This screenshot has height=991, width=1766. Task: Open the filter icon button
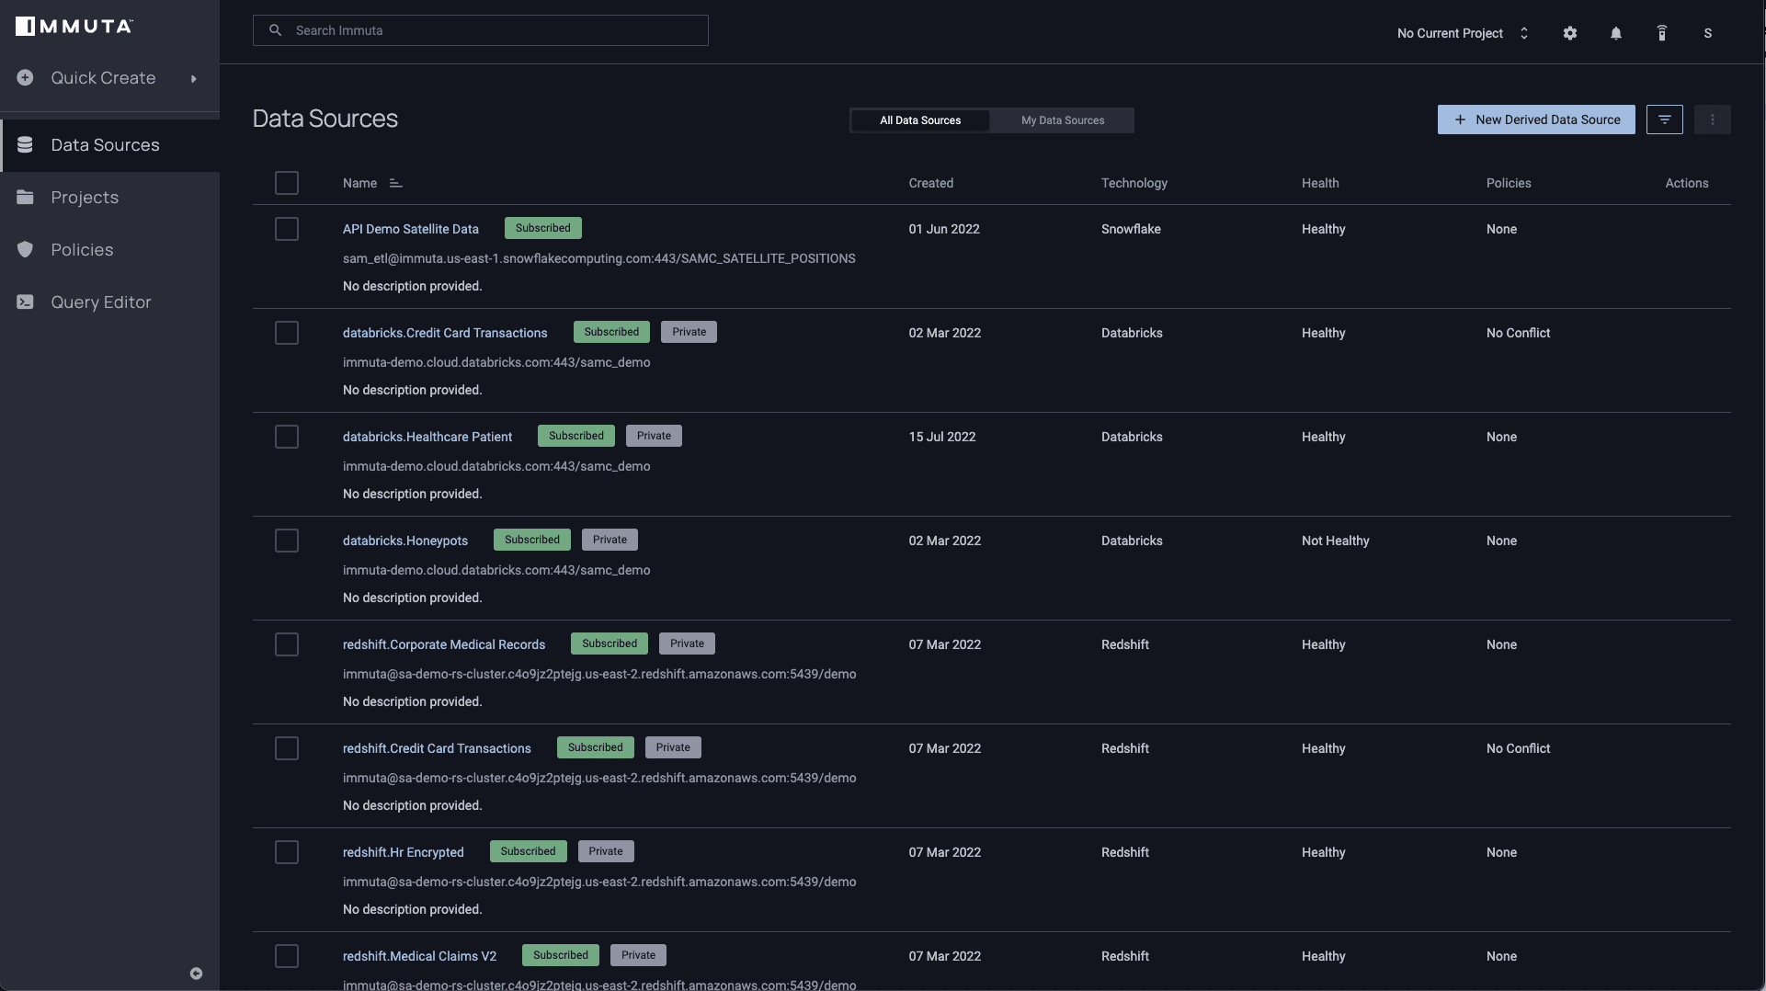1665,120
